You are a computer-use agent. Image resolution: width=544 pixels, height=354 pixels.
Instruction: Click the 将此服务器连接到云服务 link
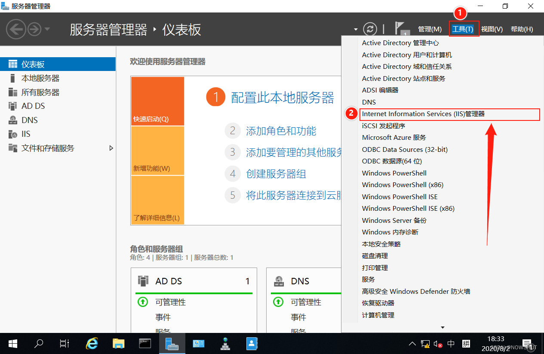pos(294,195)
